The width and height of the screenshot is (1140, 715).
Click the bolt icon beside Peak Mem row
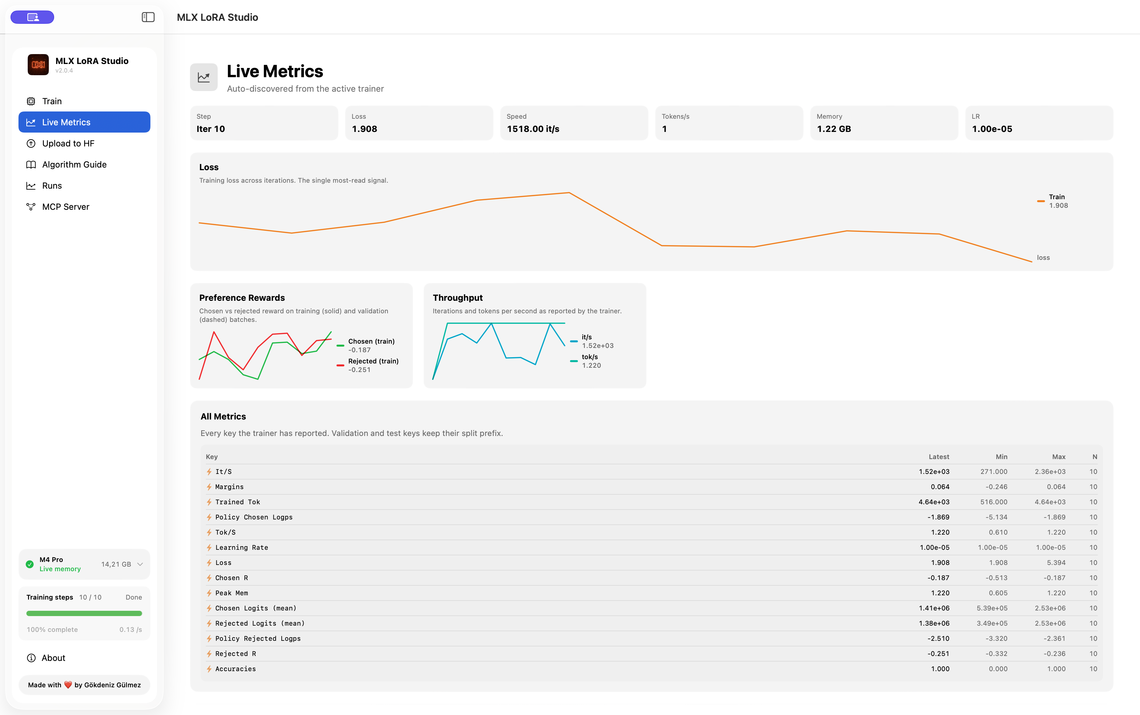pyautogui.click(x=209, y=593)
